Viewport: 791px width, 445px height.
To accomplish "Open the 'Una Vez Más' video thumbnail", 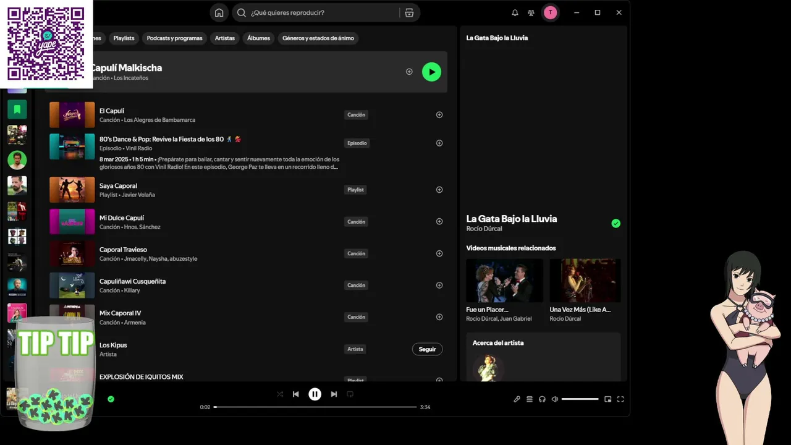I will (585, 281).
